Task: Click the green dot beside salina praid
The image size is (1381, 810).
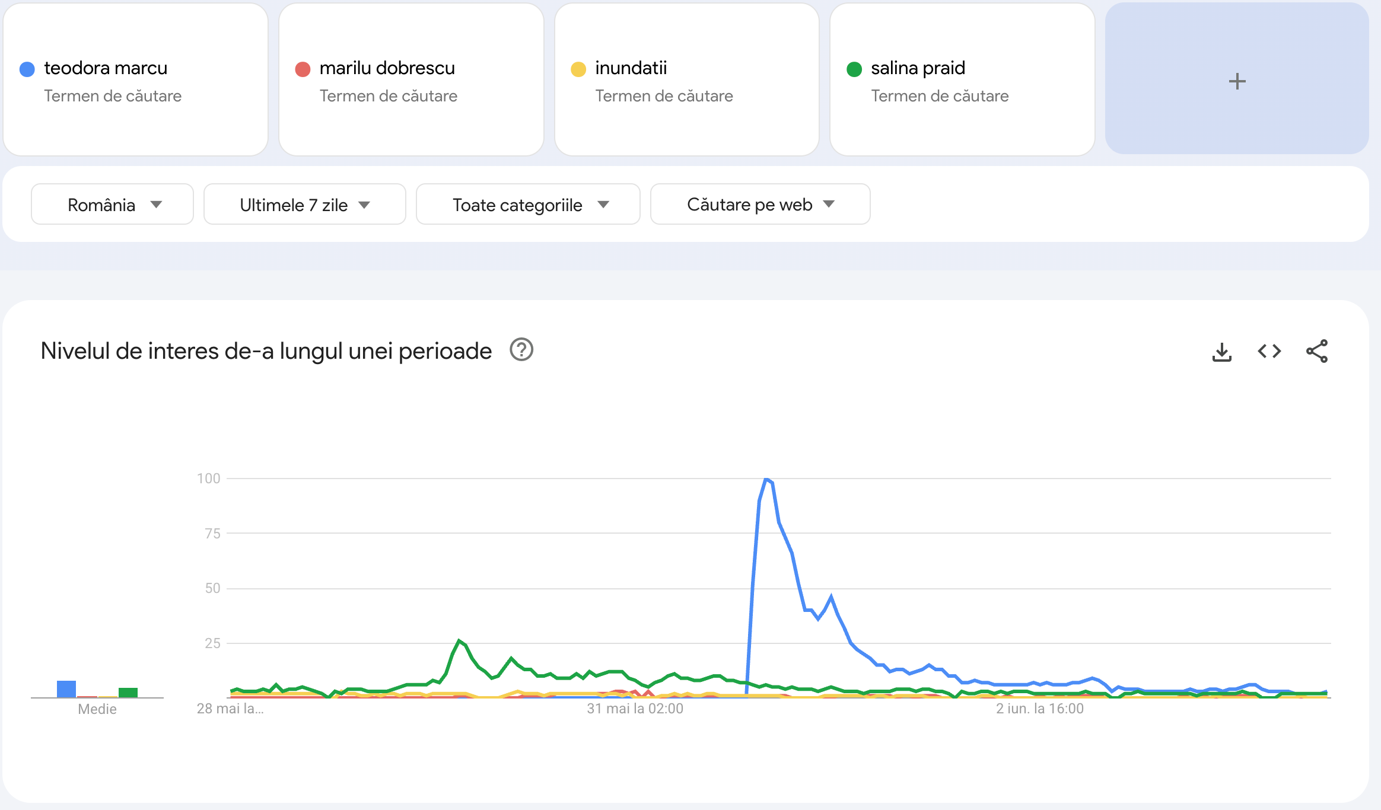Action: click(x=854, y=69)
